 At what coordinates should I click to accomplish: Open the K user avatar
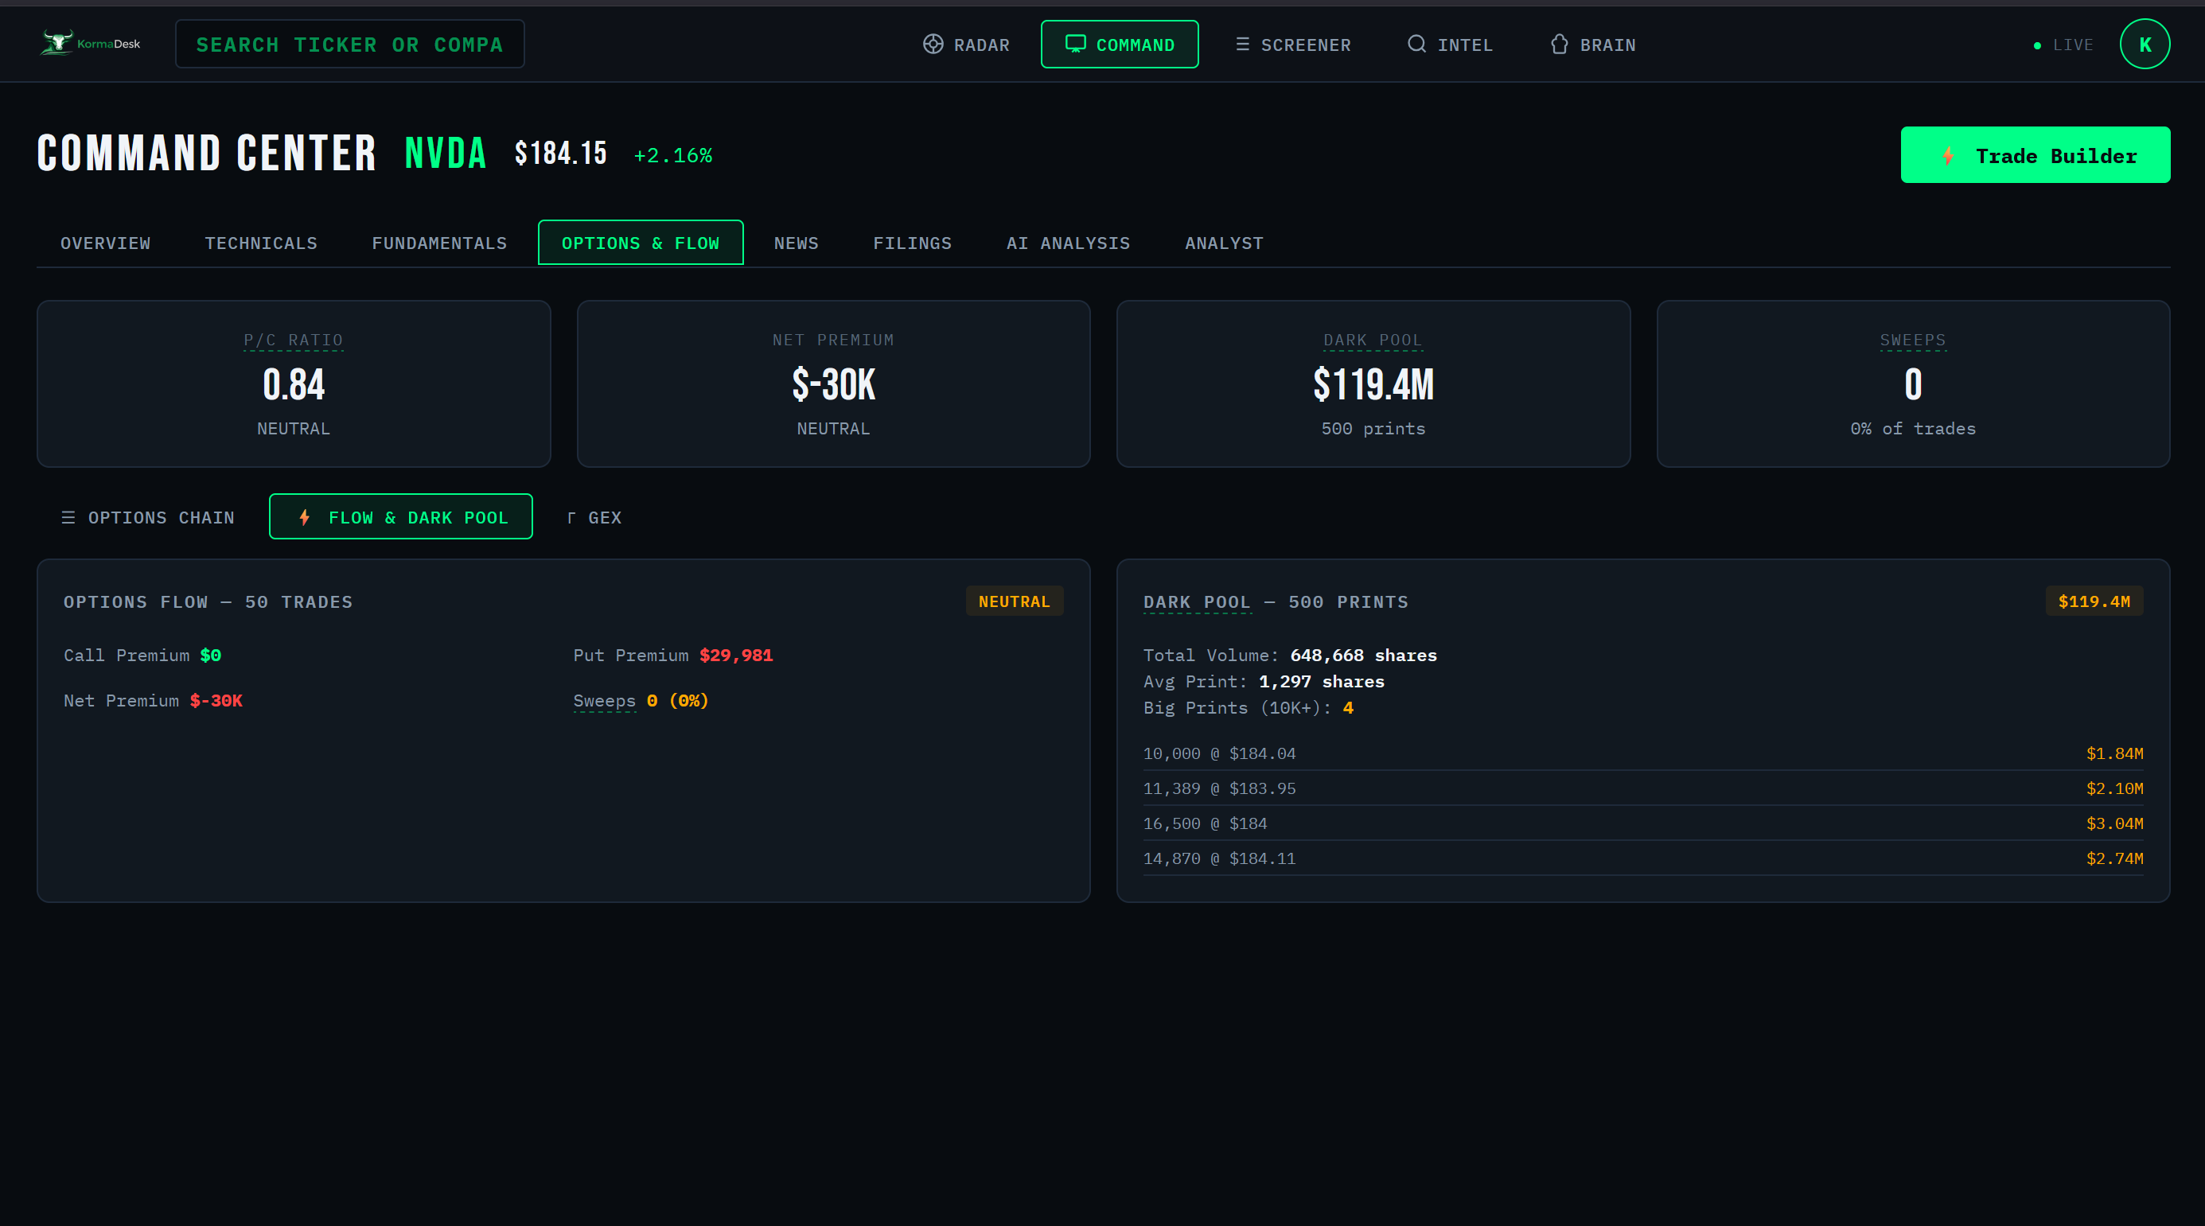click(x=2145, y=45)
